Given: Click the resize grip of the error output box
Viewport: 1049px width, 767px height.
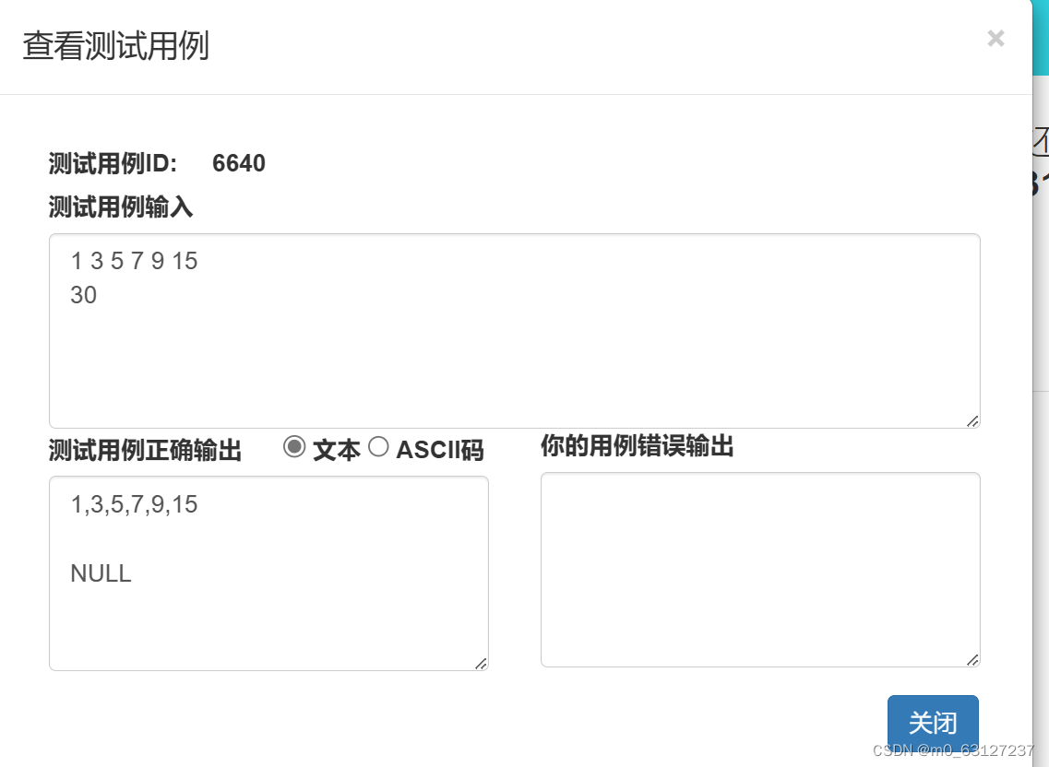Looking at the screenshot, I should pyautogui.click(x=973, y=660).
